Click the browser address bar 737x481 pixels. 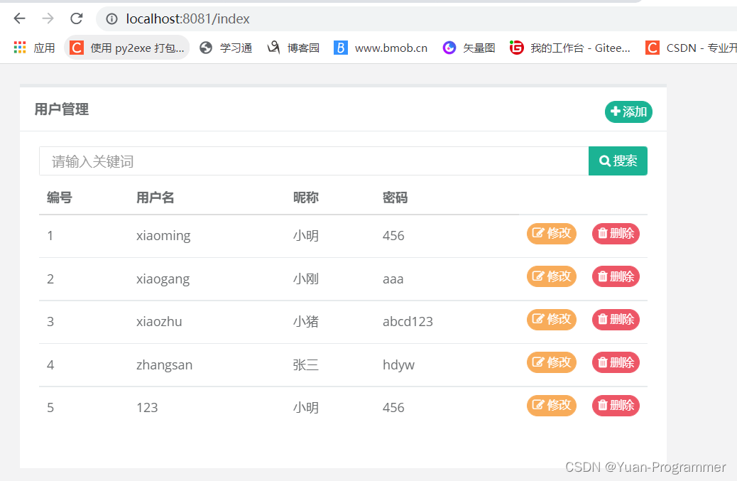click(x=284, y=19)
